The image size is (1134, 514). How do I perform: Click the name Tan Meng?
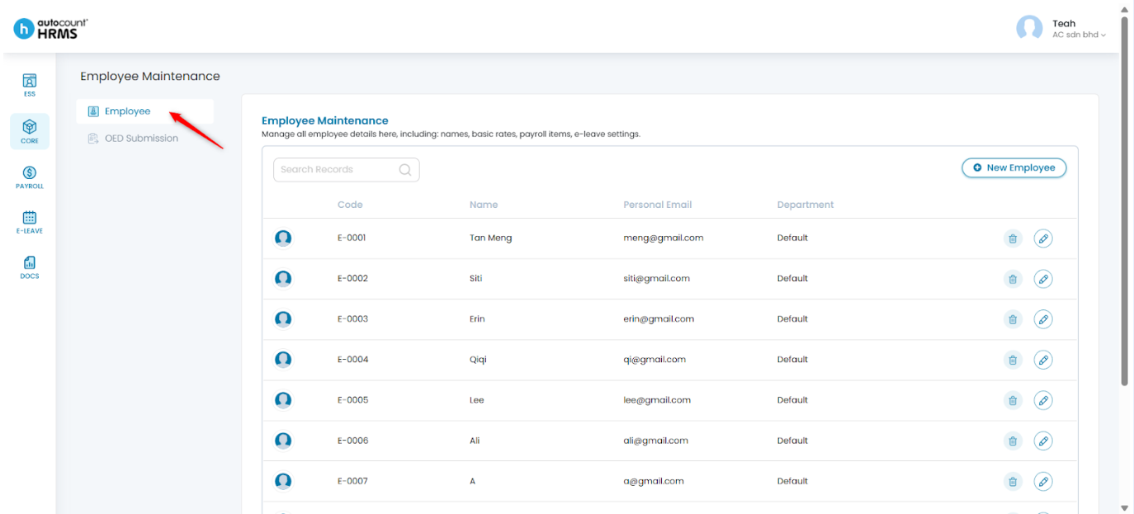point(490,238)
